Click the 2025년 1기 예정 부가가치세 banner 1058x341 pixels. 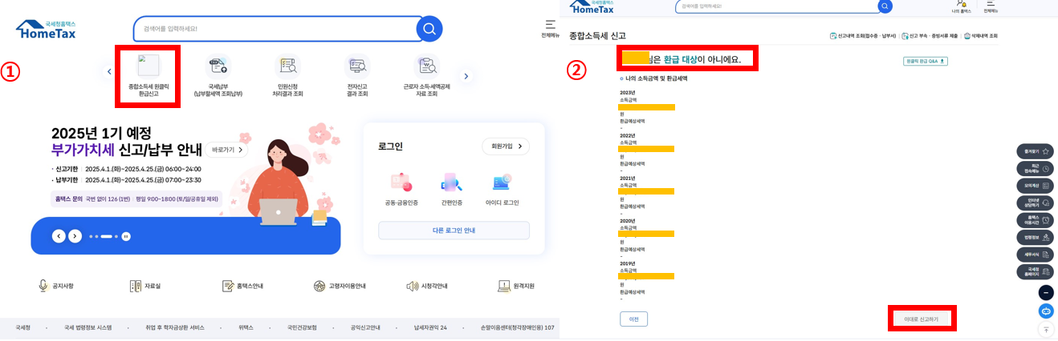tap(185, 189)
